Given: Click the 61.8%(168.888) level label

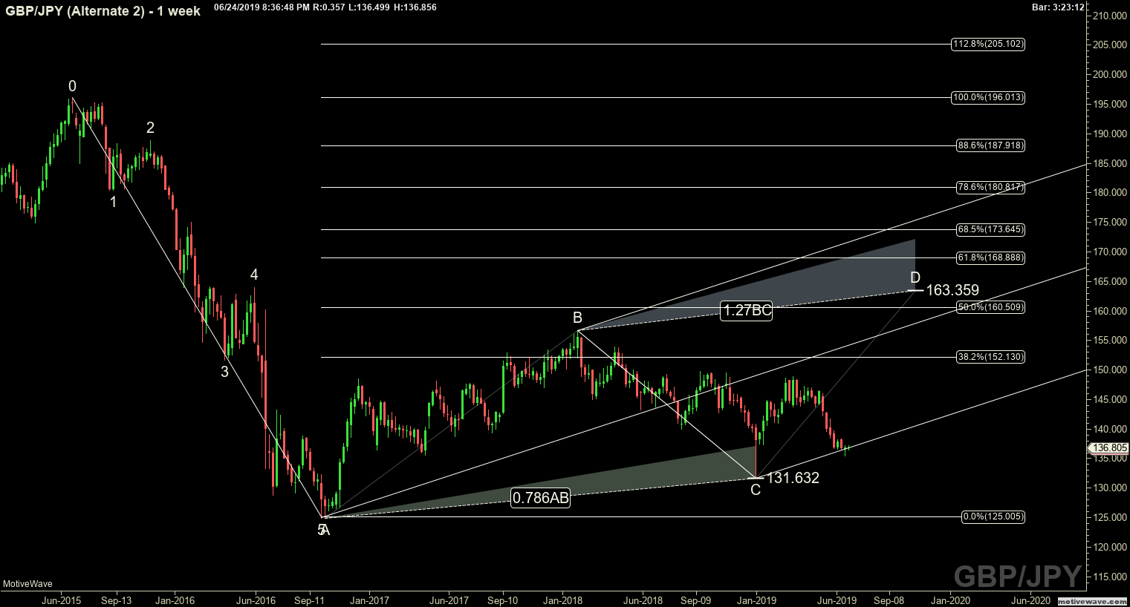Looking at the screenshot, I should [x=990, y=258].
